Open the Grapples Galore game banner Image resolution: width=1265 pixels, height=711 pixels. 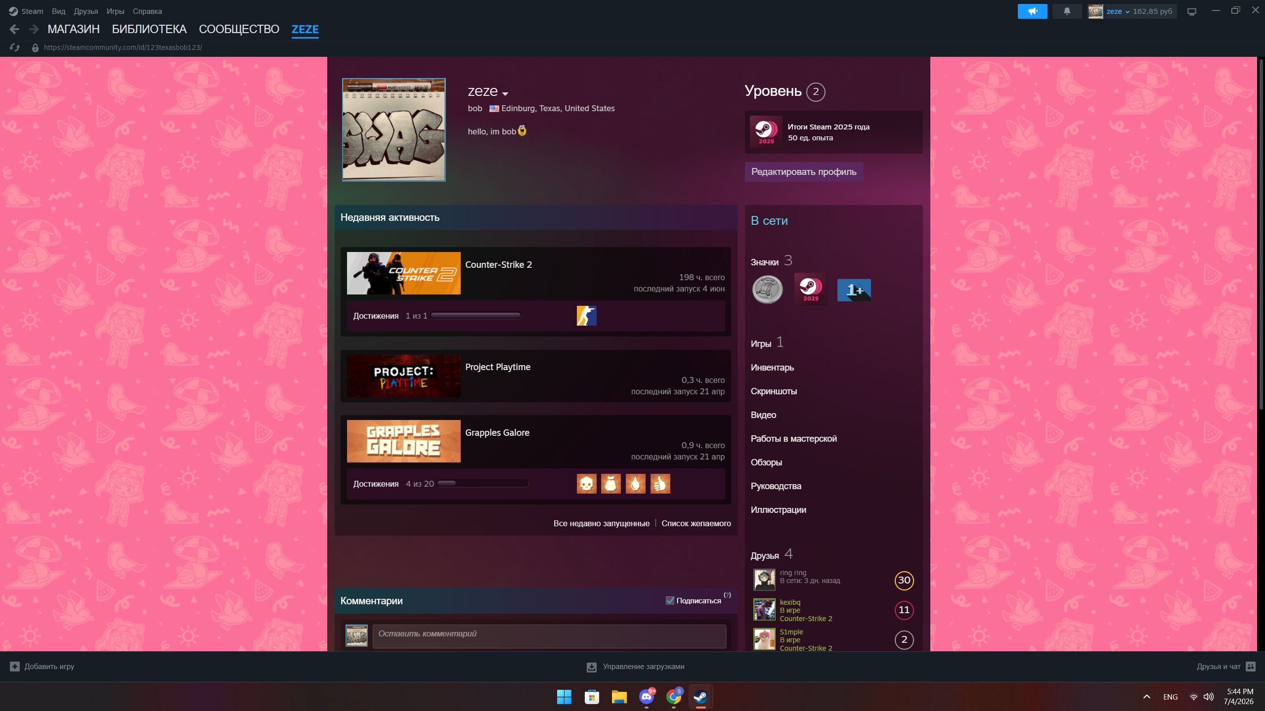tap(403, 441)
